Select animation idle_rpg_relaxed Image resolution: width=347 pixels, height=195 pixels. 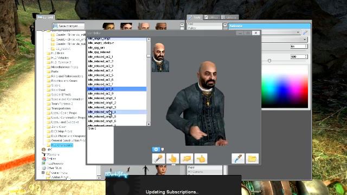(x=117, y=52)
